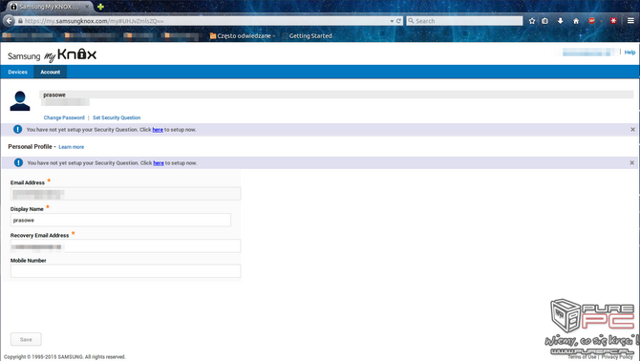640x361 pixels.
Task: Dismiss the first security question notice
Action: click(632, 129)
